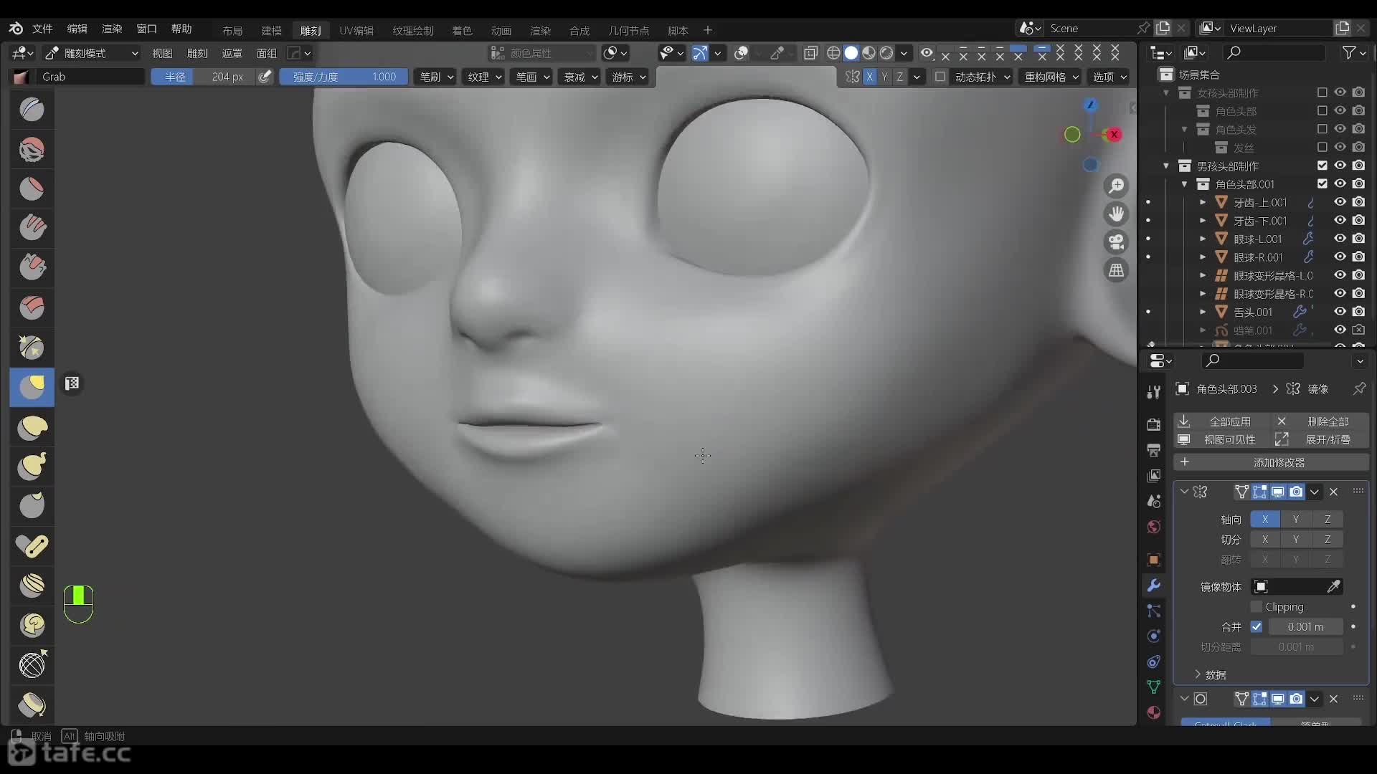1377x774 pixels.
Task: Click 添加修改器 add modifier button
Action: (x=1271, y=462)
